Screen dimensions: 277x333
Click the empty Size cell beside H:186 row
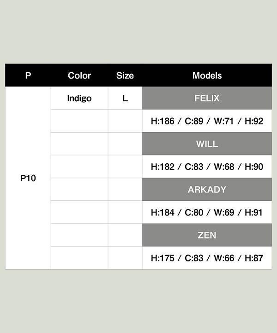(x=125, y=121)
